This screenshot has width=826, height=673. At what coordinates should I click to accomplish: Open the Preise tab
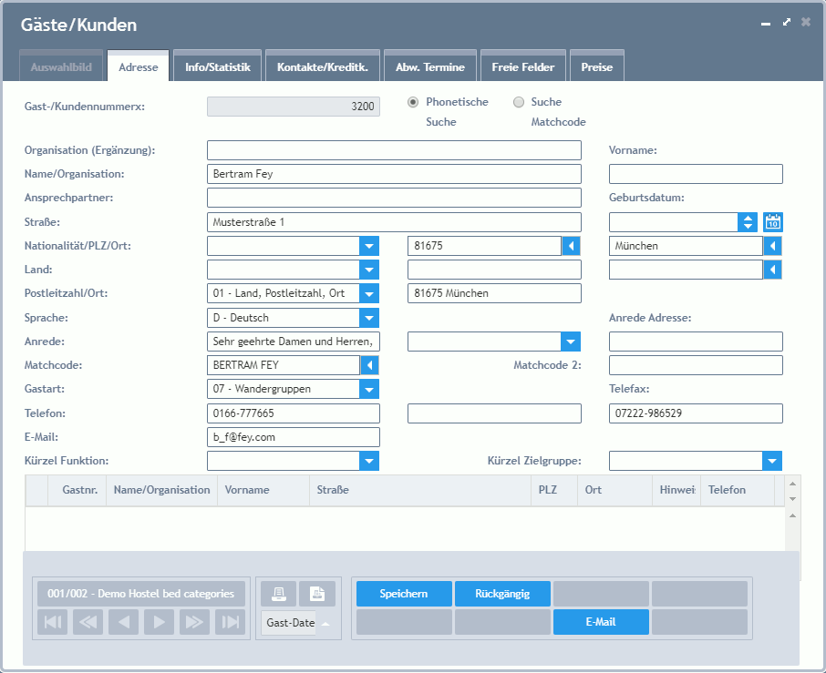(597, 66)
